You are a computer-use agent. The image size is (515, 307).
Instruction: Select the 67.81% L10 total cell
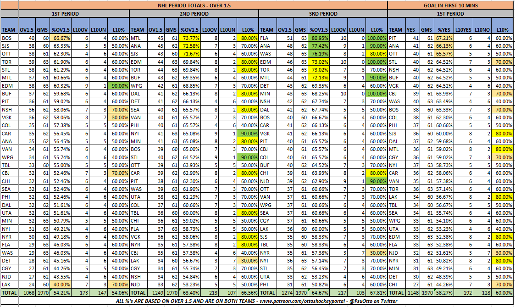(377, 292)
